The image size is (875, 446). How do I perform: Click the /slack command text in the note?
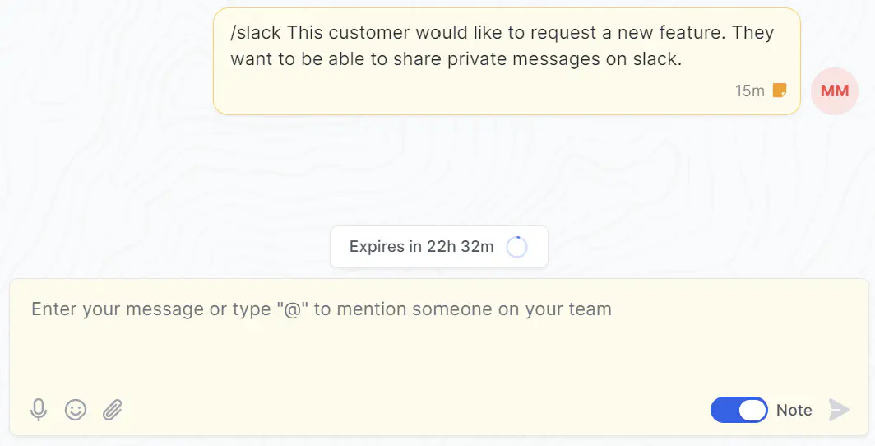pyautogui.click(x=256, y=32)
